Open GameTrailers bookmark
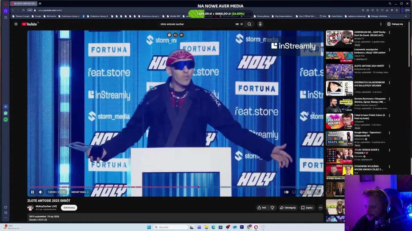 point(335,16)
